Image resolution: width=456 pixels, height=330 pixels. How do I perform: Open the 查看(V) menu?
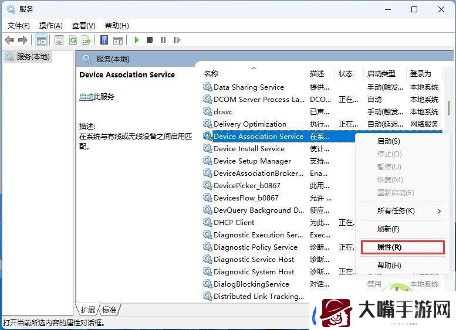point(84,26)
